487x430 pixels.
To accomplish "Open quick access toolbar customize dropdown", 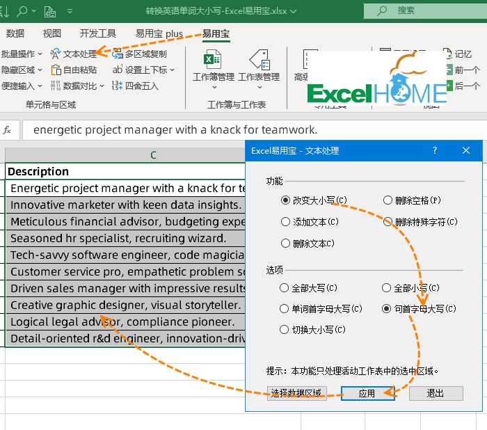I will (70, 12).
